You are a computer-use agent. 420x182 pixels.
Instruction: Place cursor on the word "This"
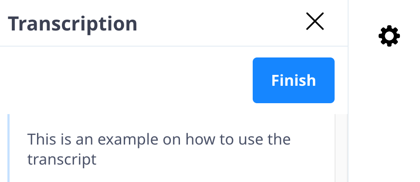tap(42, 140)
